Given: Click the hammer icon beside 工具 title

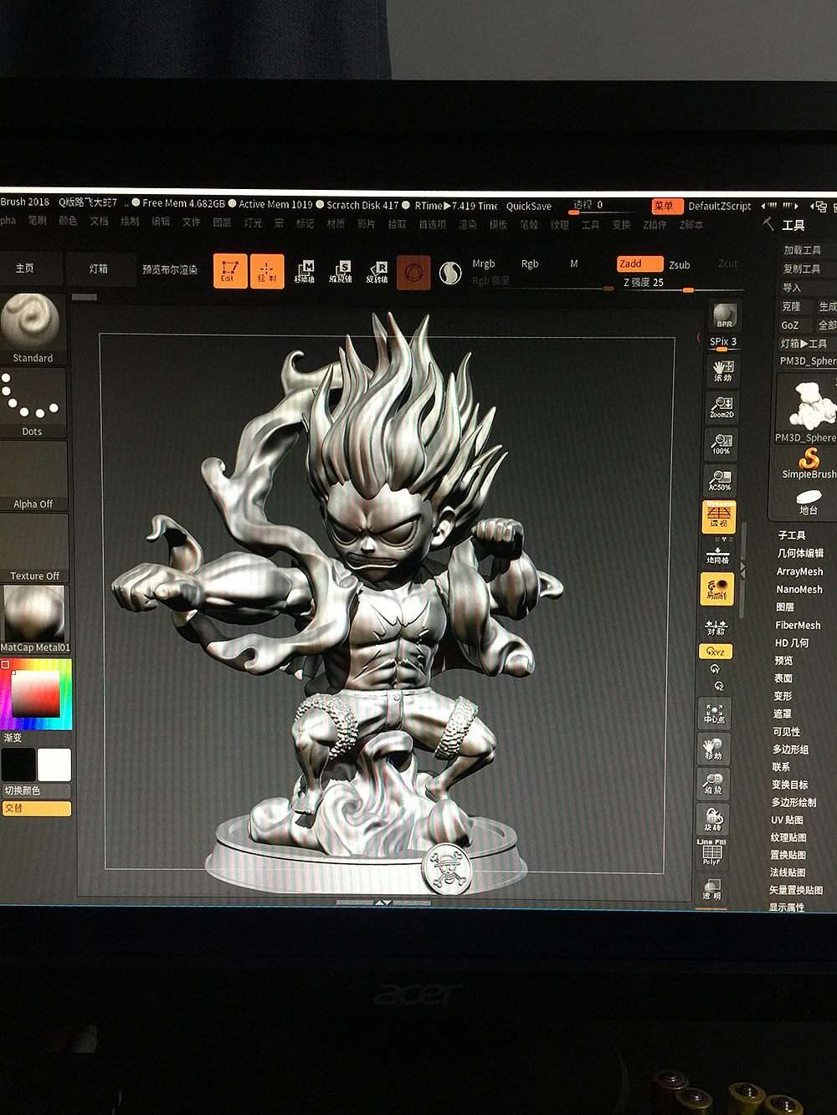Looking at the screenshot, I should [x=768, y=224].
